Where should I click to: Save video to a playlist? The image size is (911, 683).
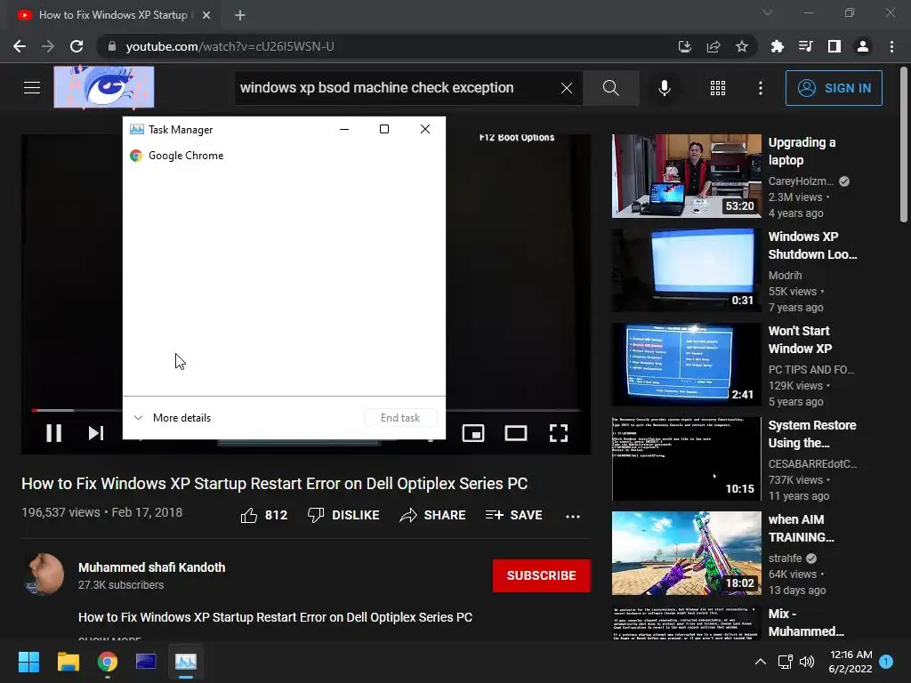coord(513,515)
